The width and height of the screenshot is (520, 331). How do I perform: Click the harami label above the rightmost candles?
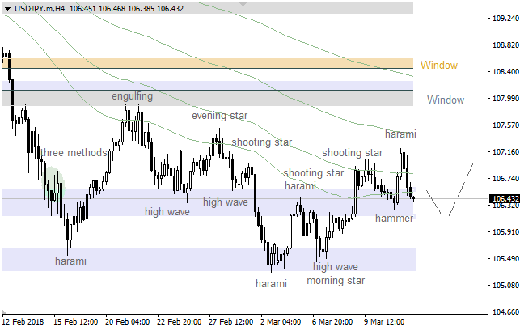point(400,134)
